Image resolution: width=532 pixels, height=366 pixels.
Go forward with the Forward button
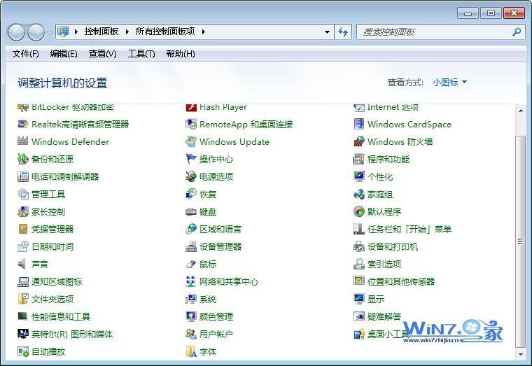point(36,32)
